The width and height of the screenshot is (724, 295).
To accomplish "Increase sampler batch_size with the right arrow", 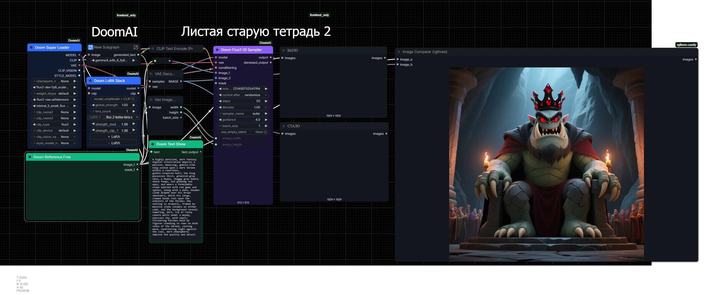I will 266,126.
